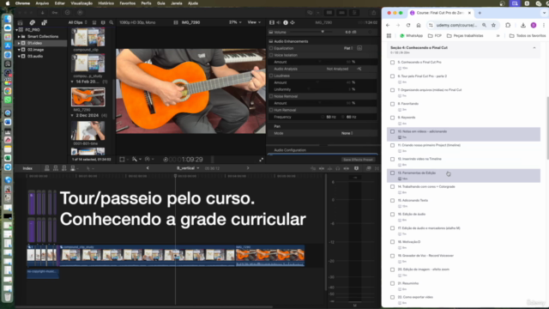
Task: Enable the Voice Isolation checkbox
Action: coord(271,55)
